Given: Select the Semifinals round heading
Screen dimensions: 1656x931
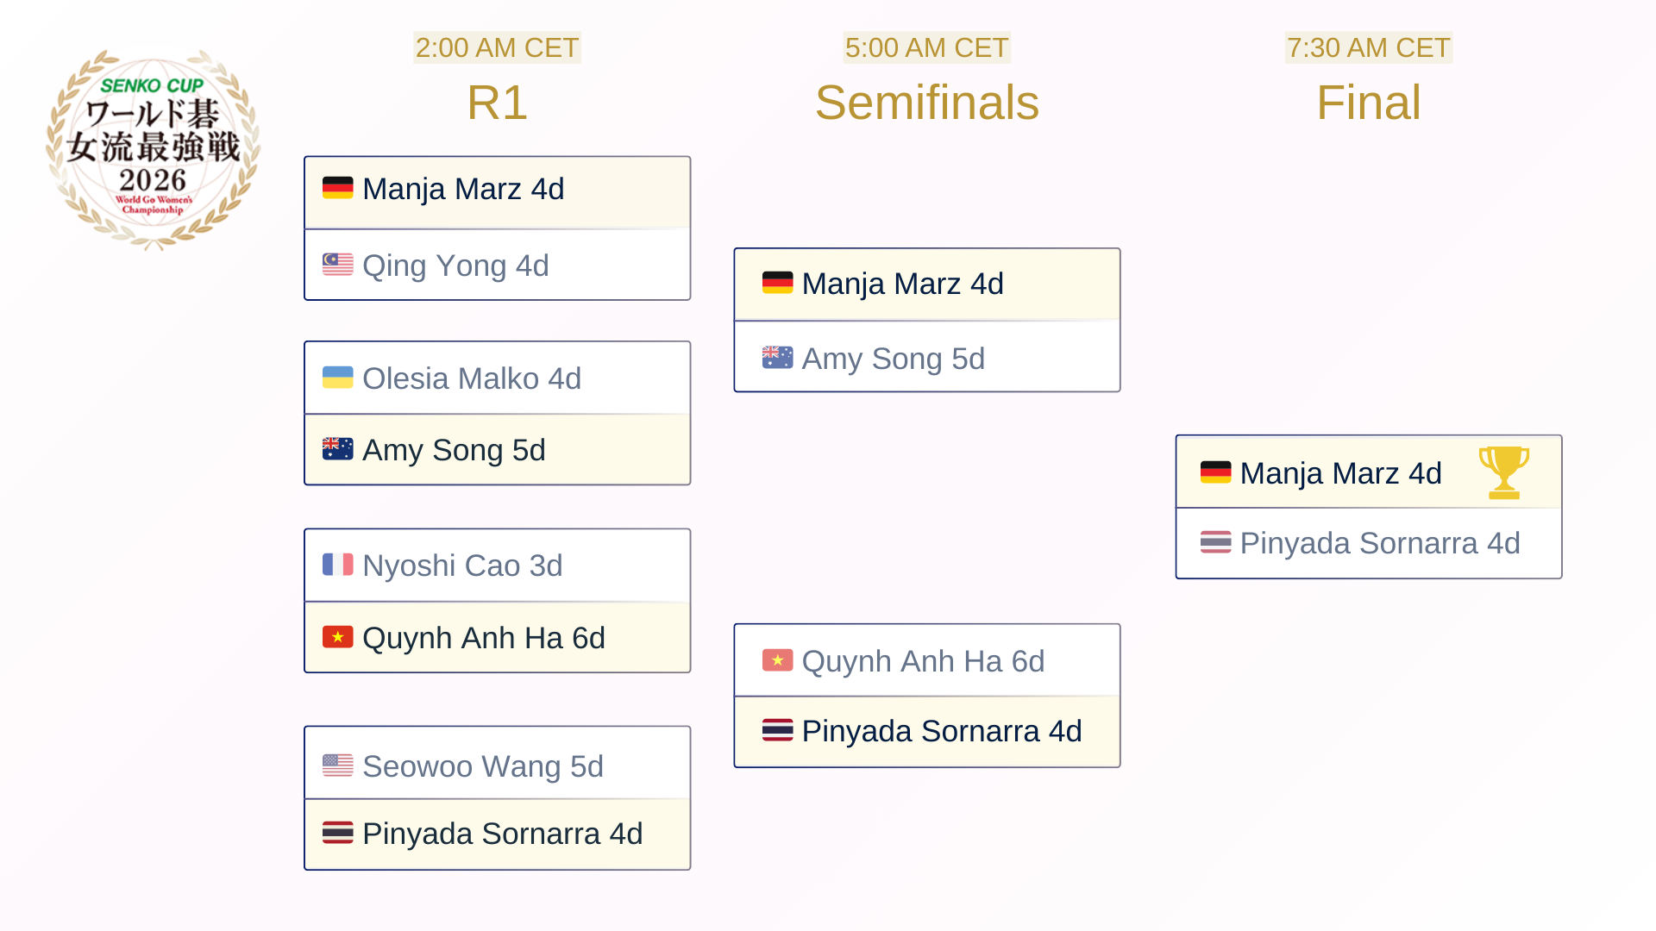Looking at the screenshot, I should pos(926,103).
